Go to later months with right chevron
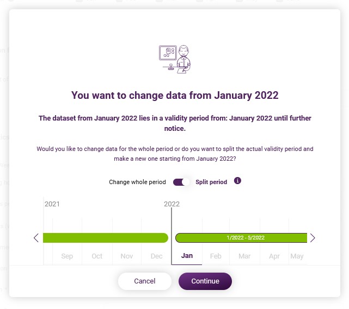Image resolution: width=349 pixels, height=309 pixels. point(313,238)
